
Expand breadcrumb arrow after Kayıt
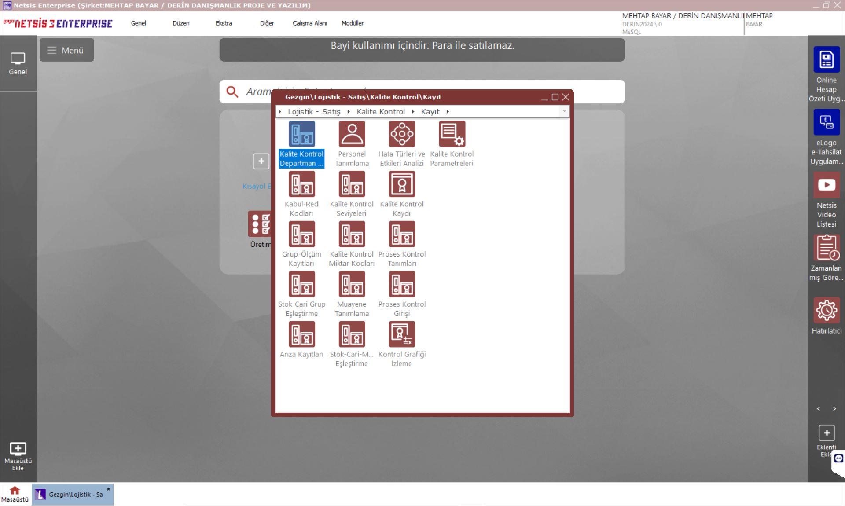pos(448,112)
